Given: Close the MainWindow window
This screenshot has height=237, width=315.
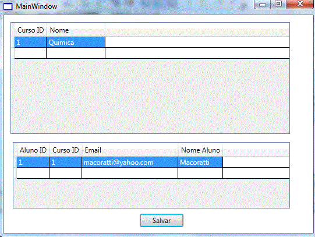Looking at the screenshot, I should pos(300,4).
